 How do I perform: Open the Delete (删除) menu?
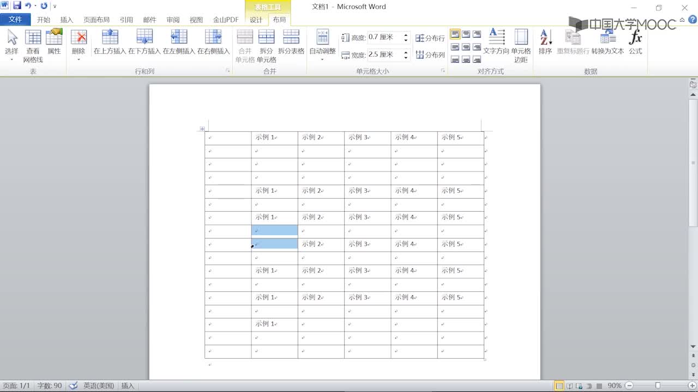[79, 46]
